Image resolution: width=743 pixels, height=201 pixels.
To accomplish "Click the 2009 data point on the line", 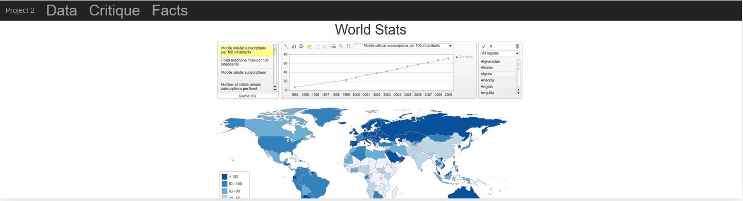I will (448, 58).
